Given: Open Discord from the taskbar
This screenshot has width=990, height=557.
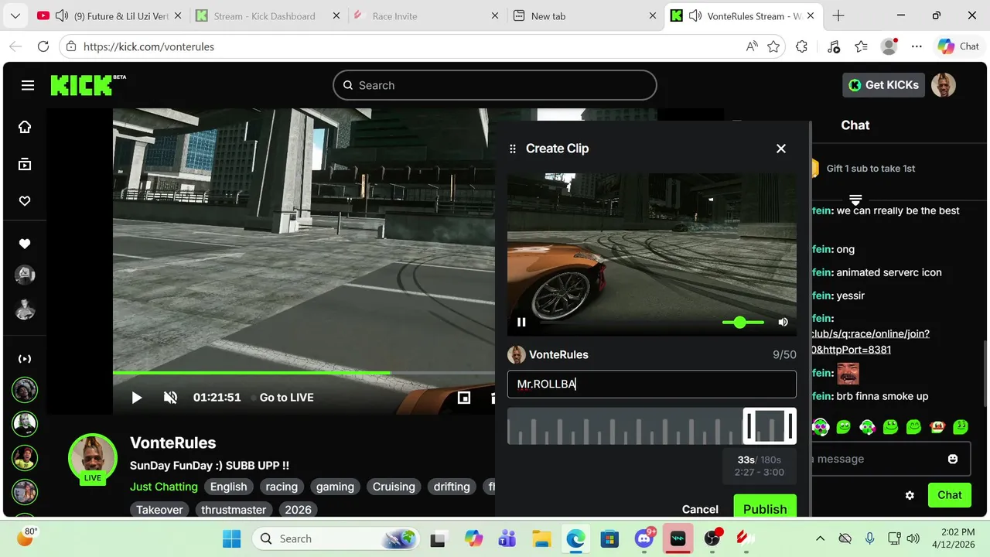Looking at the screenshot, I should [x=644, y=538].
